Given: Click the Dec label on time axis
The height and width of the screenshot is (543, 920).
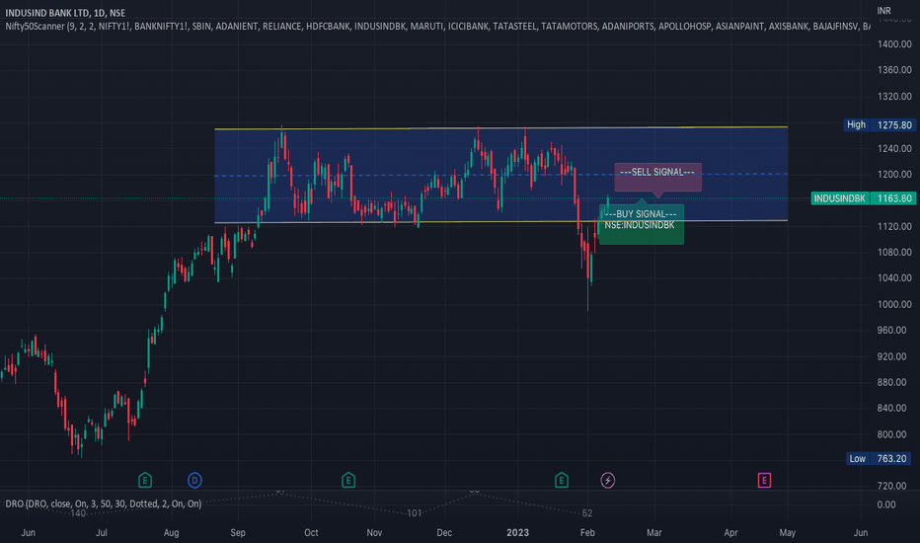Looking at the screenshot, I should coord(444,532).
